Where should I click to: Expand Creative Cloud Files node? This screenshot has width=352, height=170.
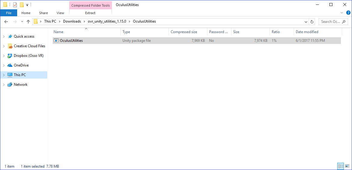tap(4, 46)
